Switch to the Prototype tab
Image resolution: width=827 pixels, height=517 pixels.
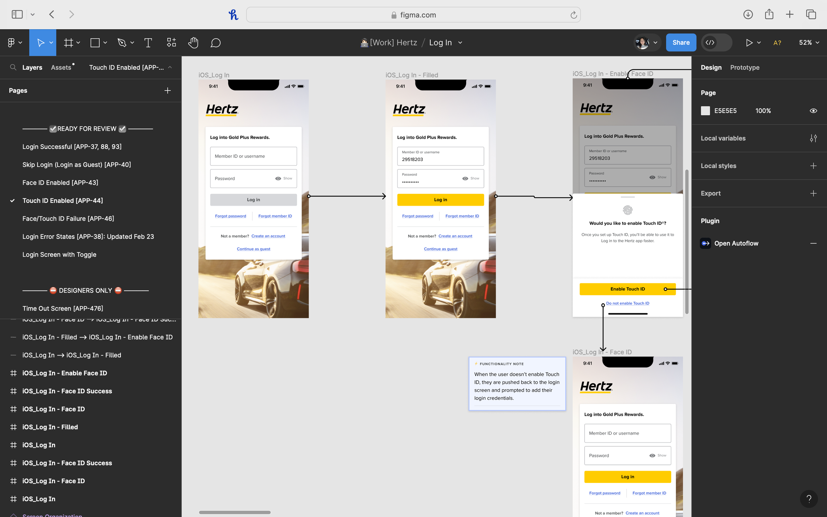pos(745,67)
